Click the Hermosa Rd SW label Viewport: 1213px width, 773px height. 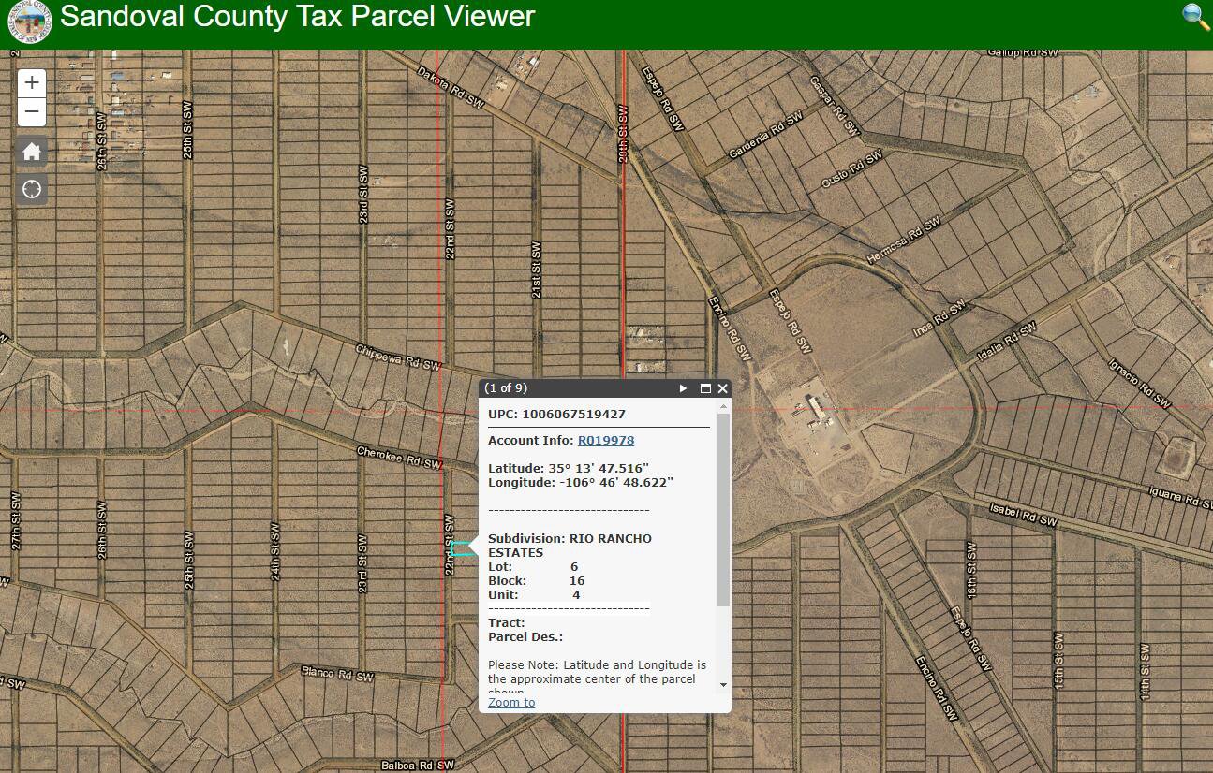coord(903,241)
